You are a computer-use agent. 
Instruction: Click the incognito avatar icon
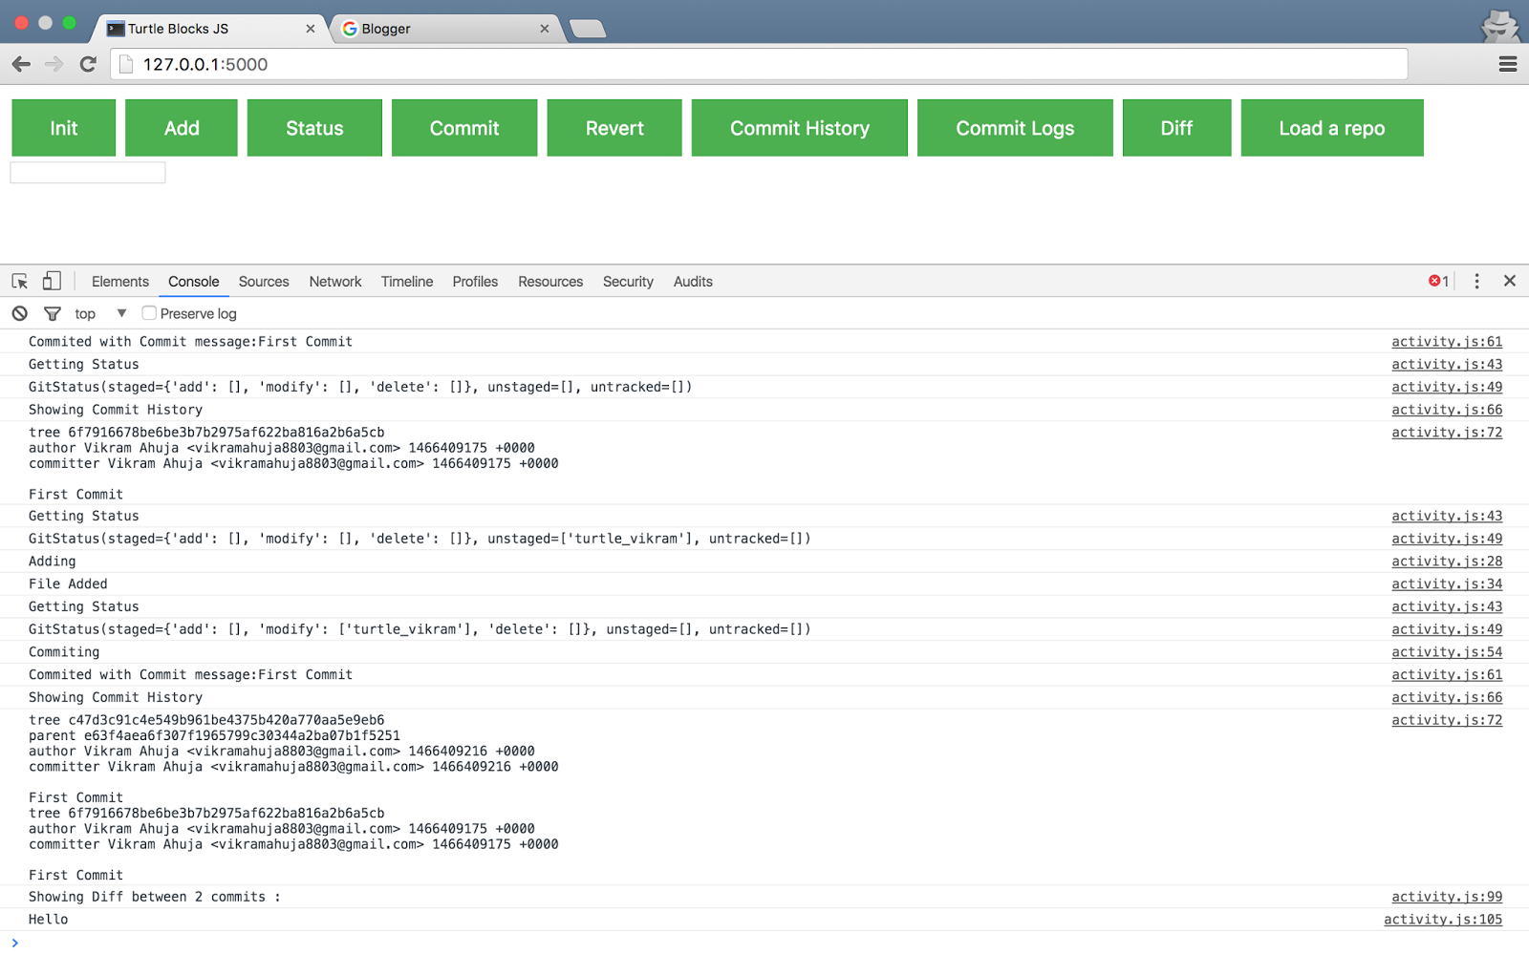click(1500, 26)
